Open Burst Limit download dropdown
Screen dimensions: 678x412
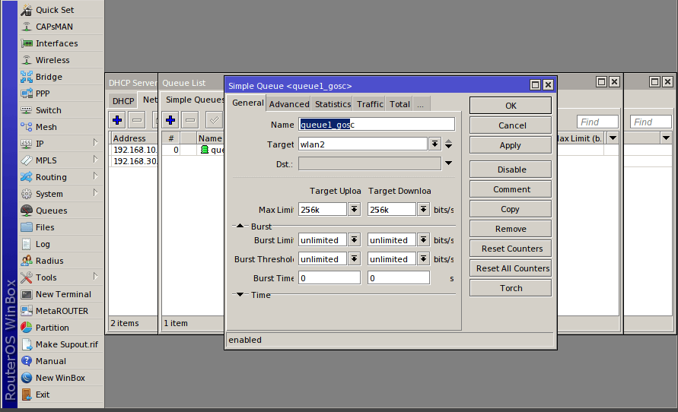coord(423,239)
